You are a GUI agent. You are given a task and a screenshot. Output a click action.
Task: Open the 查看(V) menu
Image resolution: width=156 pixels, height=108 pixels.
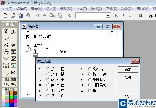(x=37, y=9)
